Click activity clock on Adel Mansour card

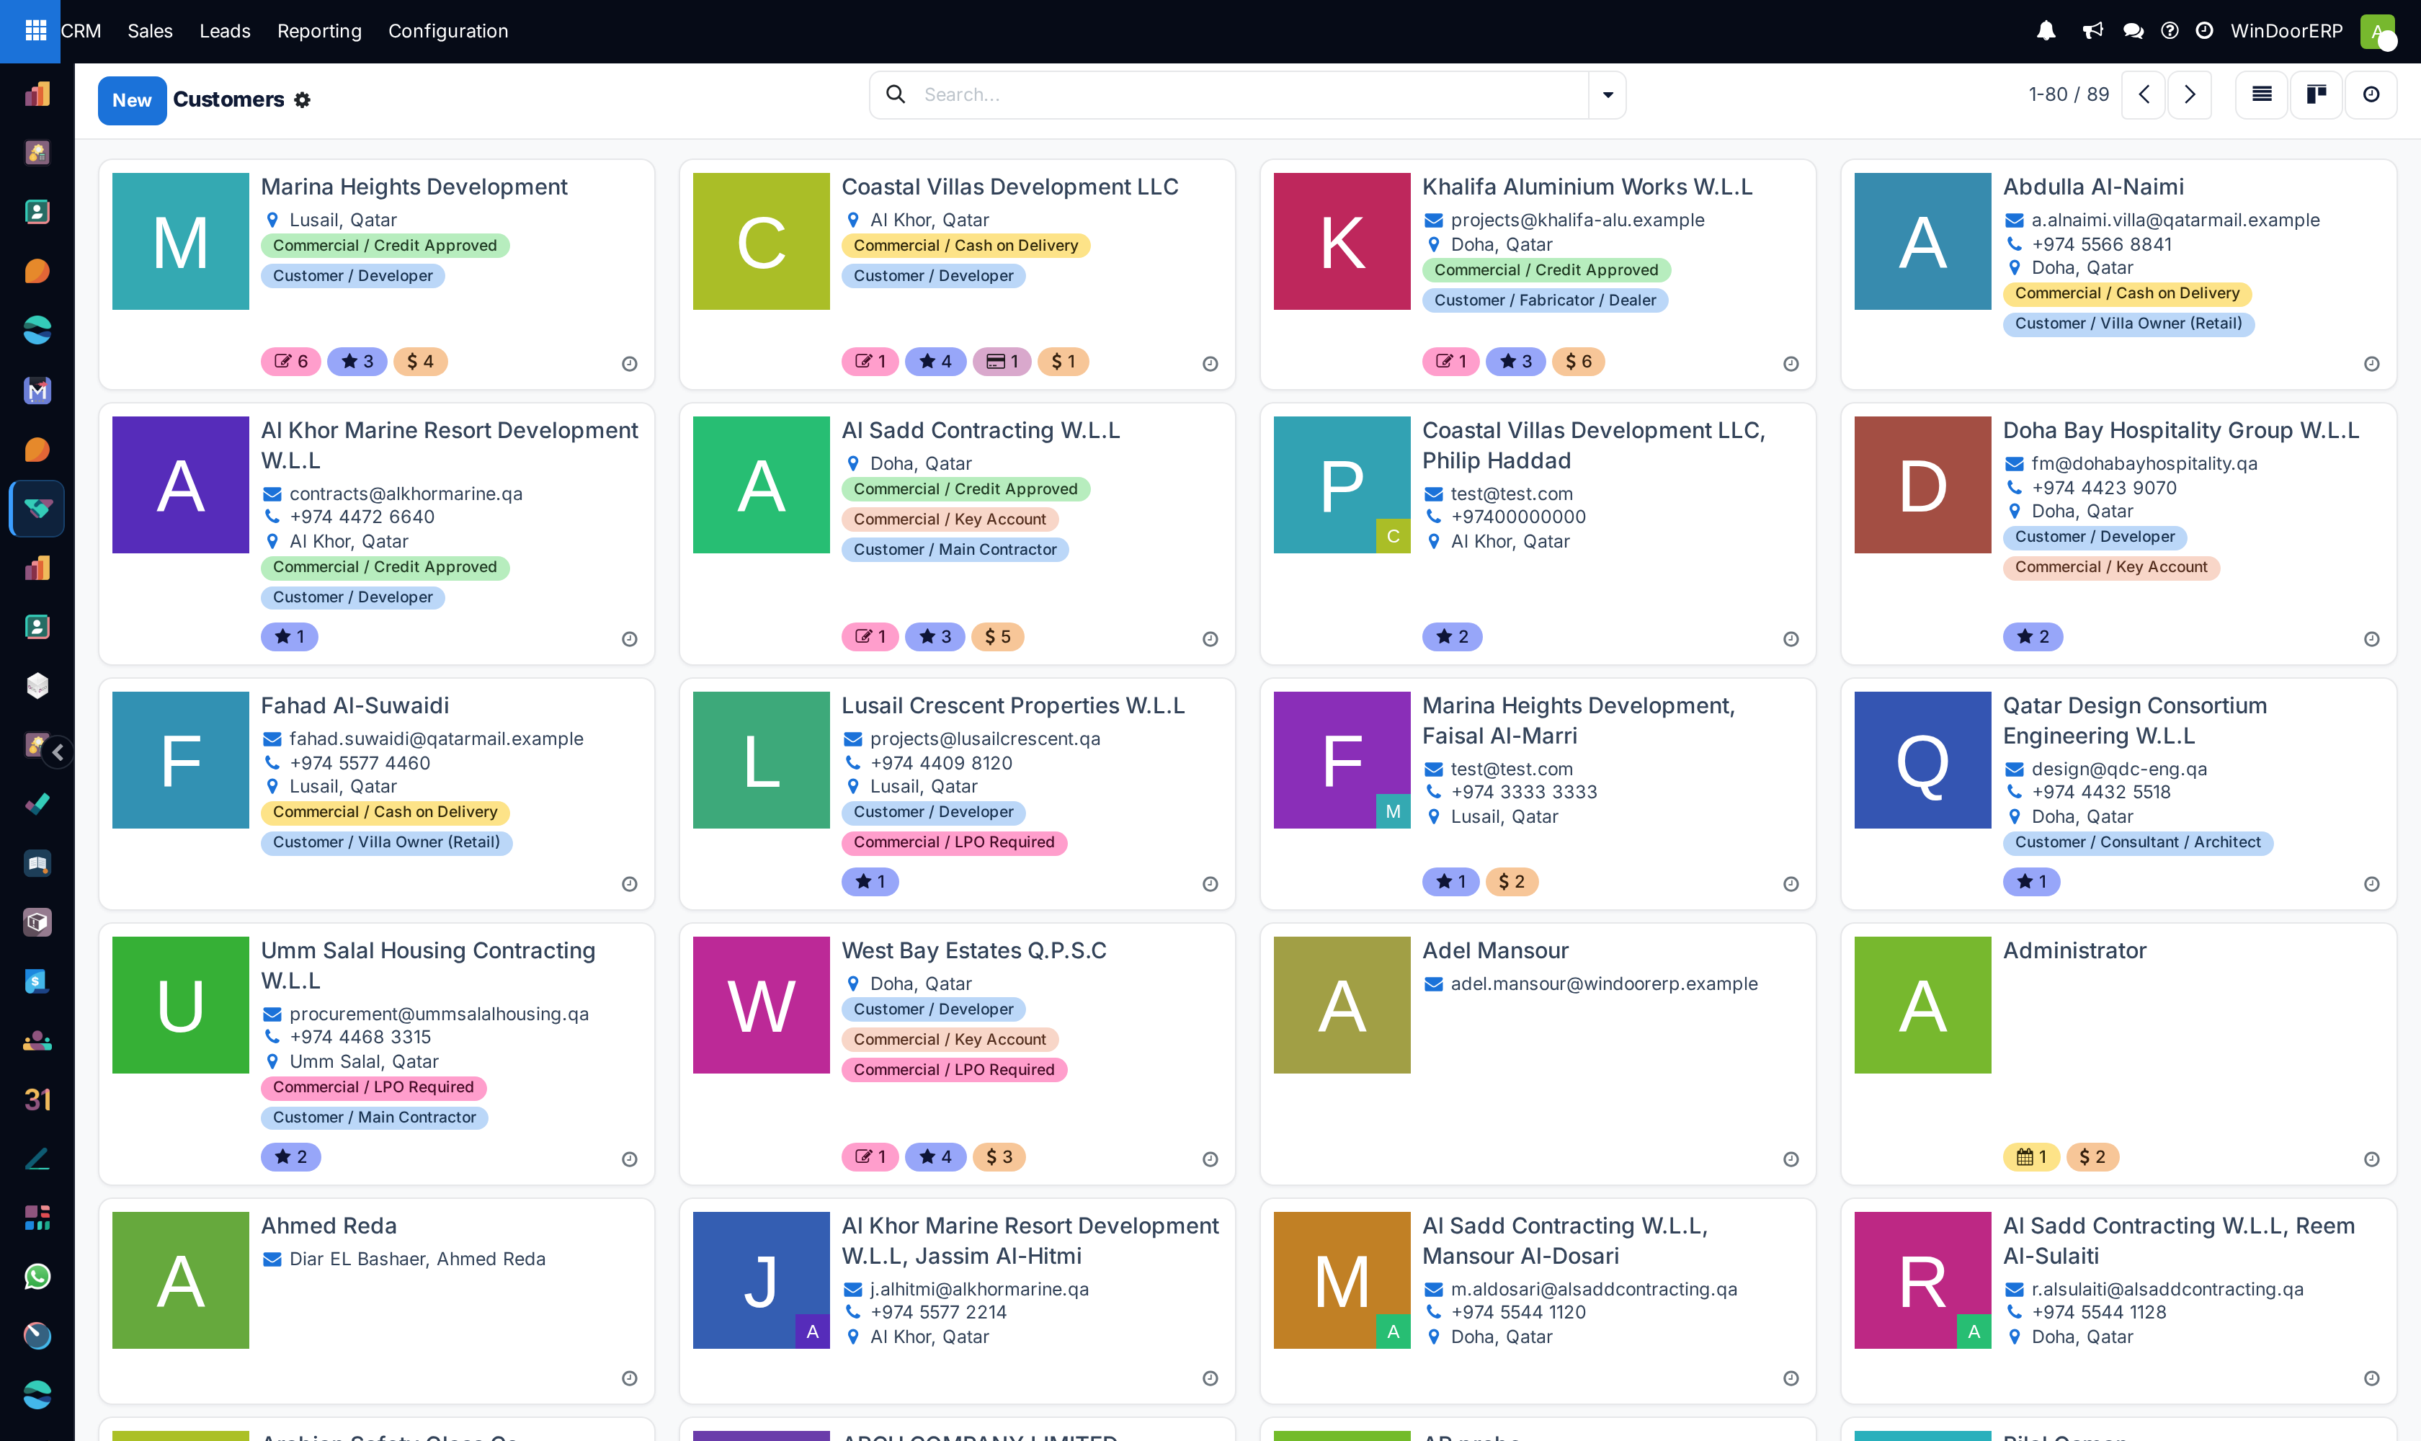(1791, 1159)
